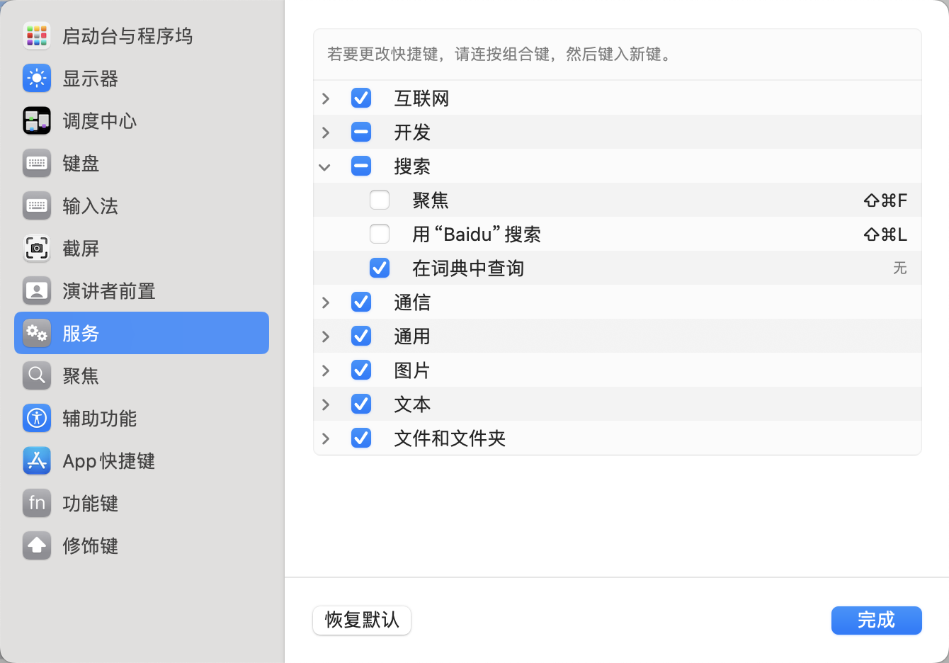Click the Screenshot camera icon
The width and height of the screenshot is (949, 663).
tap(37, 248)
